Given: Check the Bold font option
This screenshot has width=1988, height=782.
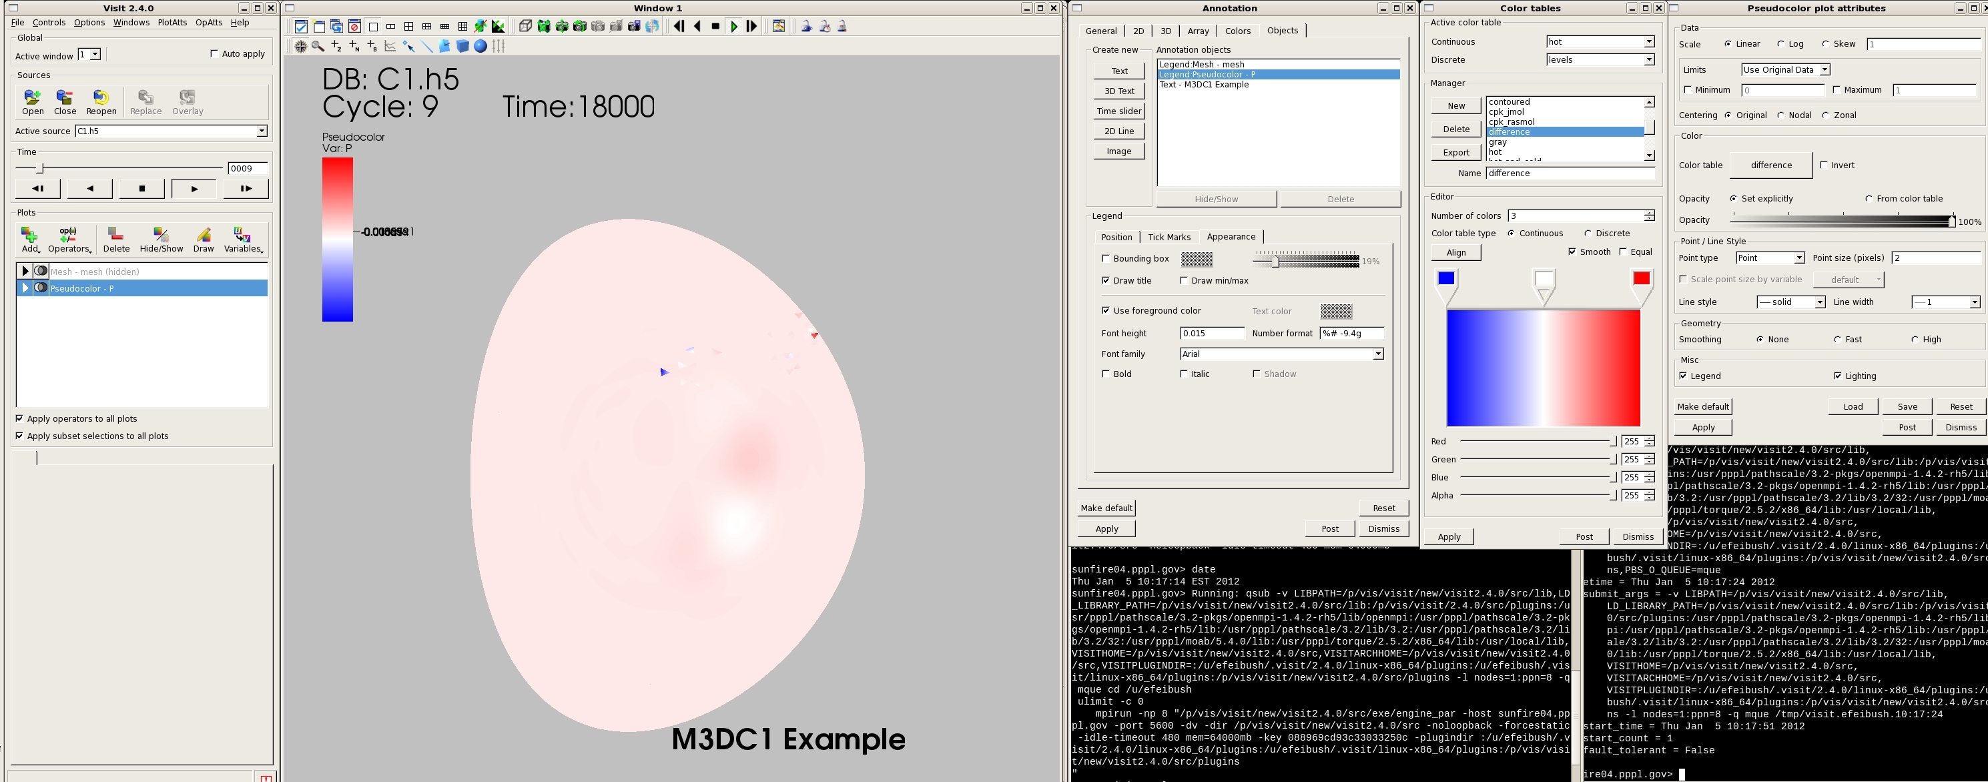Looking at the screenshot, I should click(x=1106, y=374).
